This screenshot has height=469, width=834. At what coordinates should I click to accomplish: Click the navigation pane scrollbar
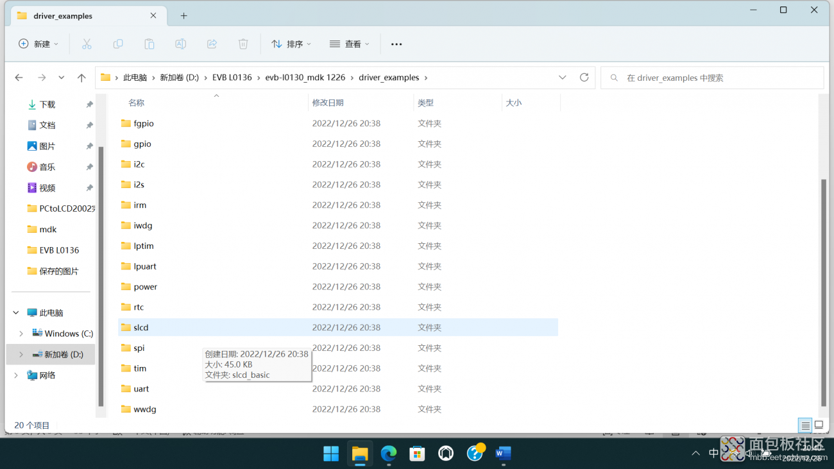coord(101,276)
